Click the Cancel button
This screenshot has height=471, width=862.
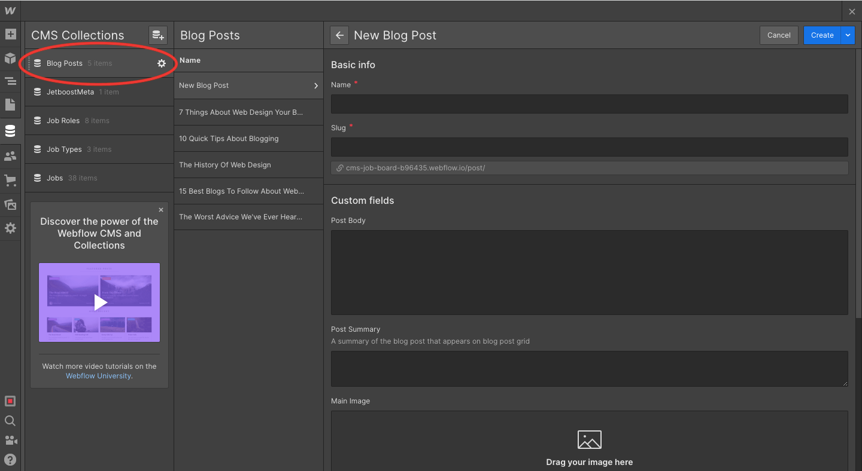click(x=779, y=35)
